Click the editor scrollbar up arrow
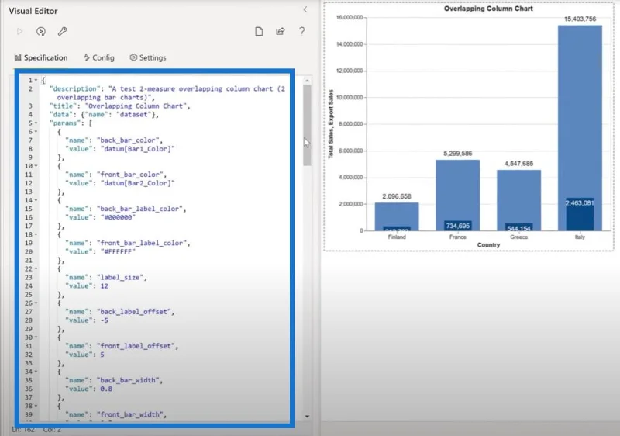This screenshot has height=436, width=620. click(x=307, y=81)
